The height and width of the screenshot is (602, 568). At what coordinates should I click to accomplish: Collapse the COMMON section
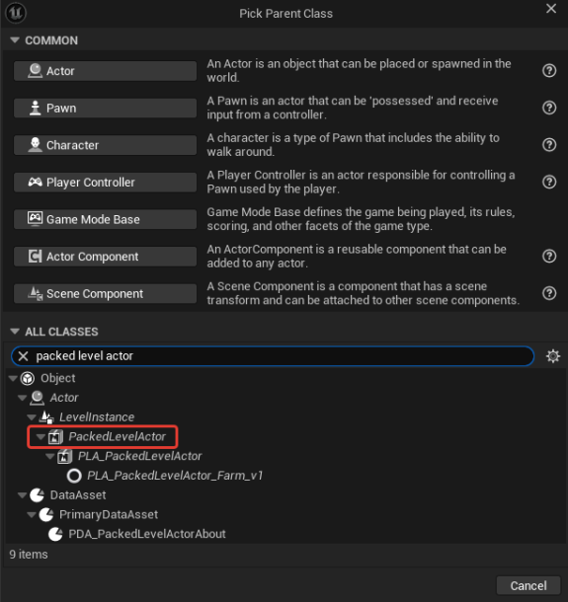tap(15, 39)
